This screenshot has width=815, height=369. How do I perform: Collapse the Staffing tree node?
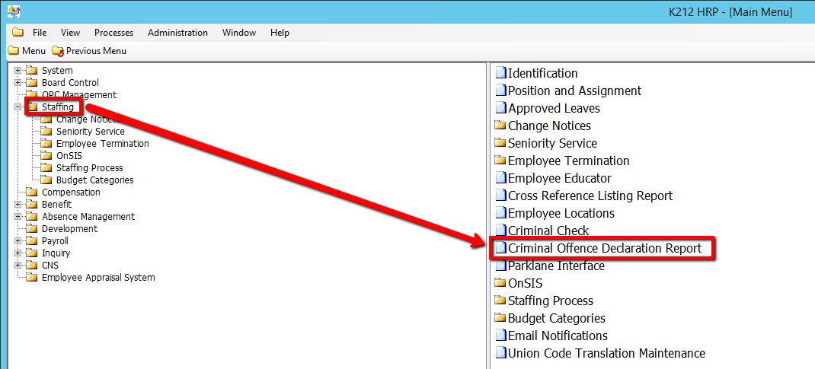tap(18, 107)
